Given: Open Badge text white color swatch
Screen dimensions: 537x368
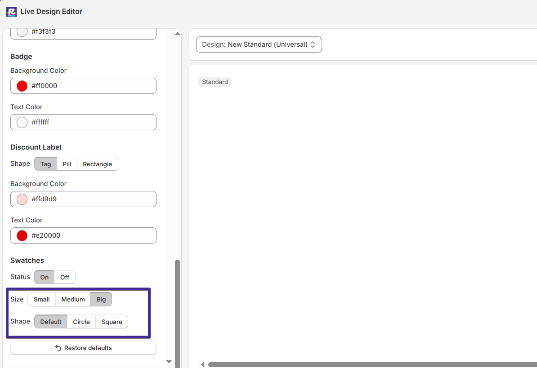Looking at the screenshot, I should tap(22, 122).
